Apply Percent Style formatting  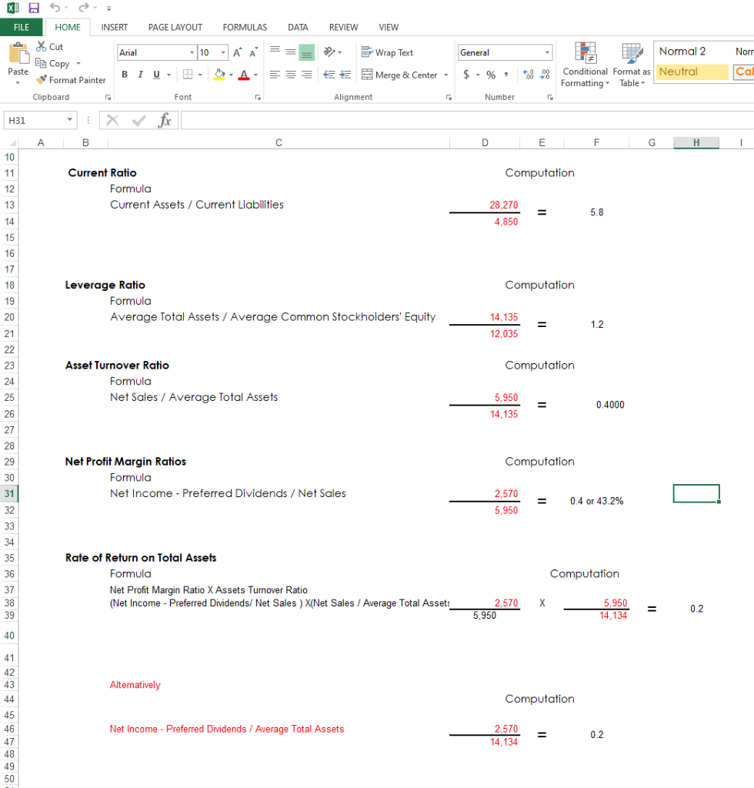(x=490, y=75)
